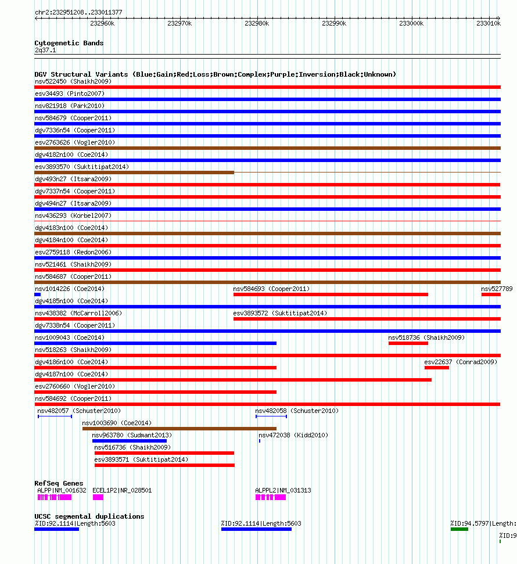Click the UCSC segmental duplications track title

click(89, 516)
